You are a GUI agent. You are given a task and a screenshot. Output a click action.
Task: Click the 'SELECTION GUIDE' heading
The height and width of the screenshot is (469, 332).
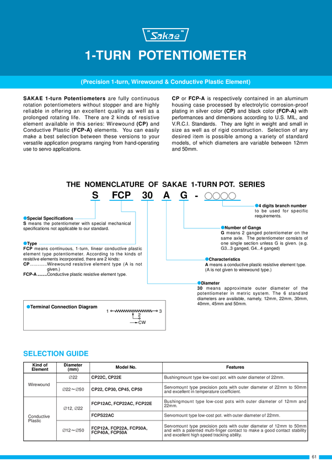pyautogui.click(x=56, y=354)
